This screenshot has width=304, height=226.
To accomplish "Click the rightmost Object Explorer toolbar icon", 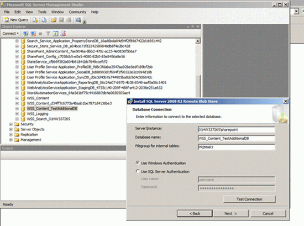I will (x=63, y=34).
